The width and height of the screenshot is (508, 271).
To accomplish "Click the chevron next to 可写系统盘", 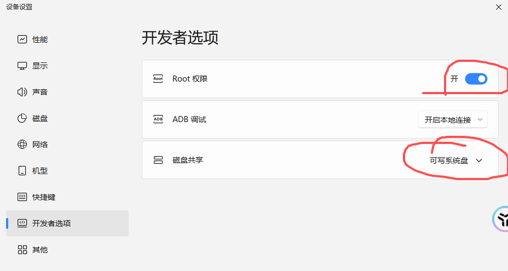I will tap(479, 160).
